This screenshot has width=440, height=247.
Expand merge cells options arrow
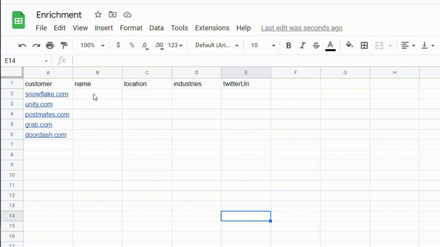(390, 46)
